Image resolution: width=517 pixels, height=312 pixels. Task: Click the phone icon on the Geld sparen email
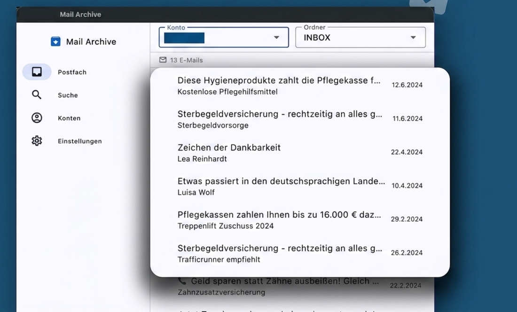pyautogui.click(x=182, y=281)
